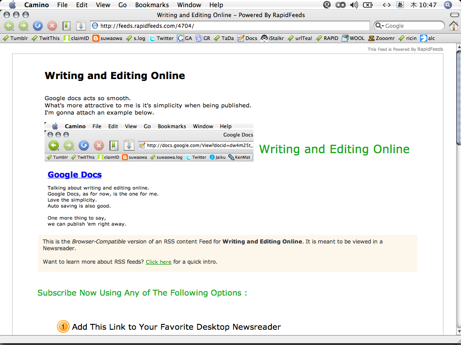Viewport: 461px width, 345px height.
Task: Click the vertical scrollbar thumb
Action: pyautogui.click(x=458, y=97)
